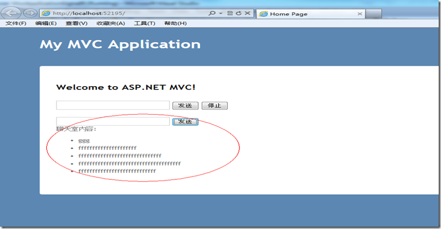
Task: Close the Home Page tab
Action: [360, 14]
